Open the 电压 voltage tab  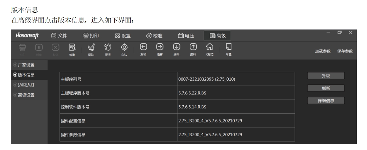tap(186, 35)
